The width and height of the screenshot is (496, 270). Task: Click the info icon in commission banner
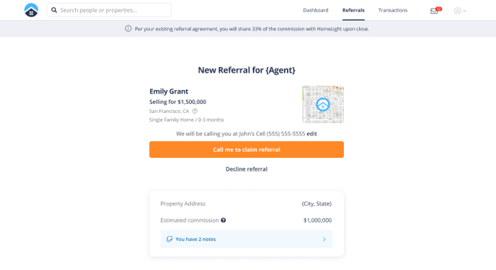coord(128,29)
